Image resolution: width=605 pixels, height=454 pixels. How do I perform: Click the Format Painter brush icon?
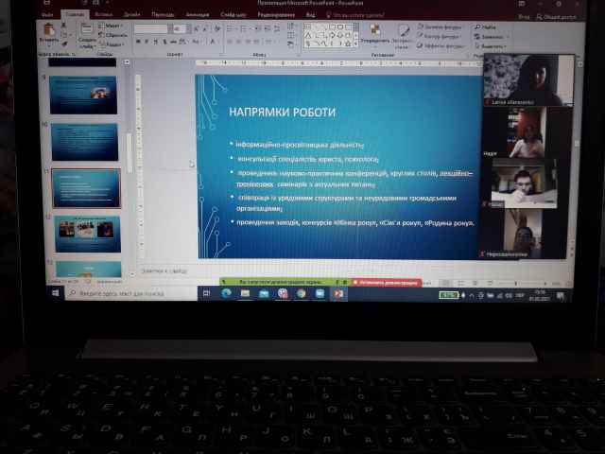click(x=64, y=44)
